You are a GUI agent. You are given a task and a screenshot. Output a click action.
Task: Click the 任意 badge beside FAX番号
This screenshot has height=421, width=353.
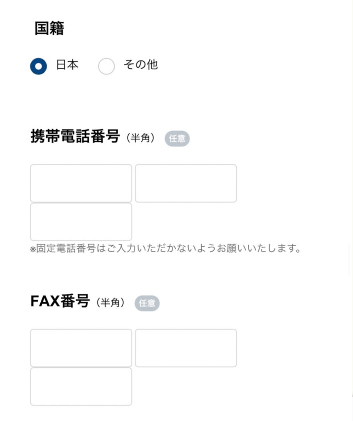tap(147, 303)
